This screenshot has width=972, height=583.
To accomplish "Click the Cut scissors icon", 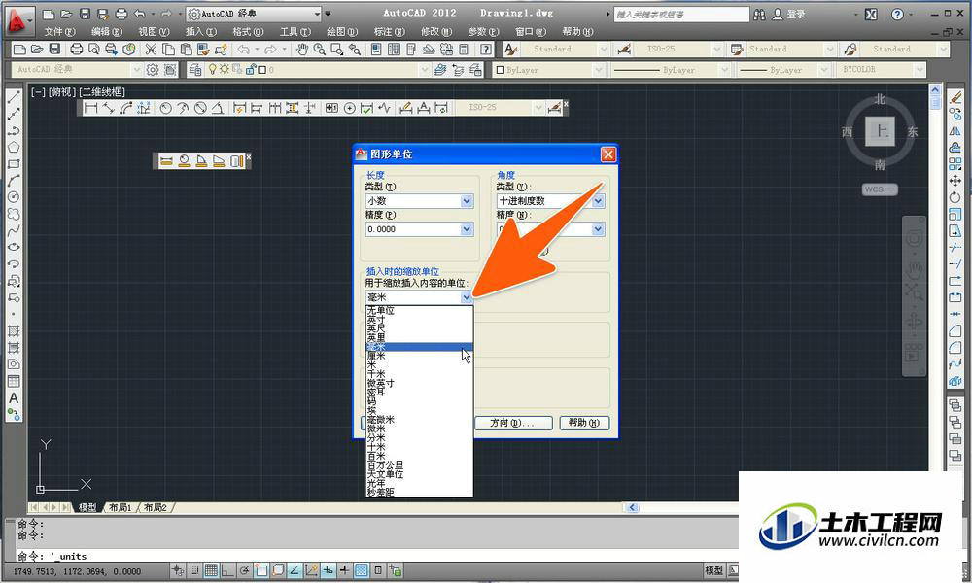I will 151,49.
